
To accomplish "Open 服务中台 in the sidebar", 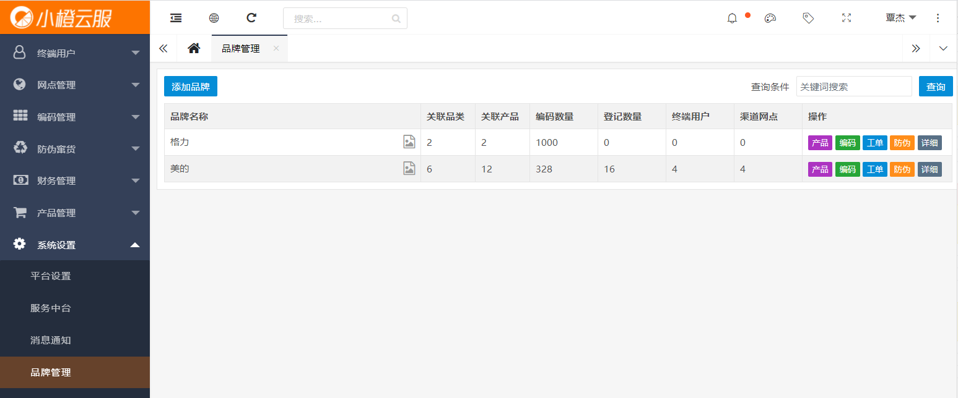I will click(75, 308).
